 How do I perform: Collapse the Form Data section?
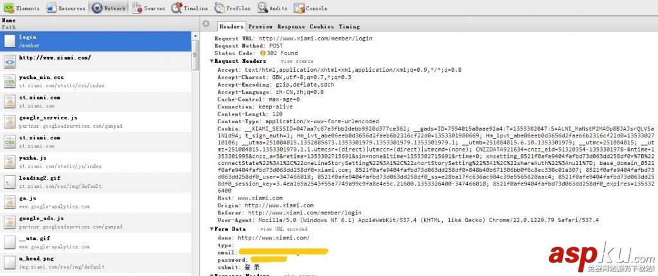(x=212, y=229)
